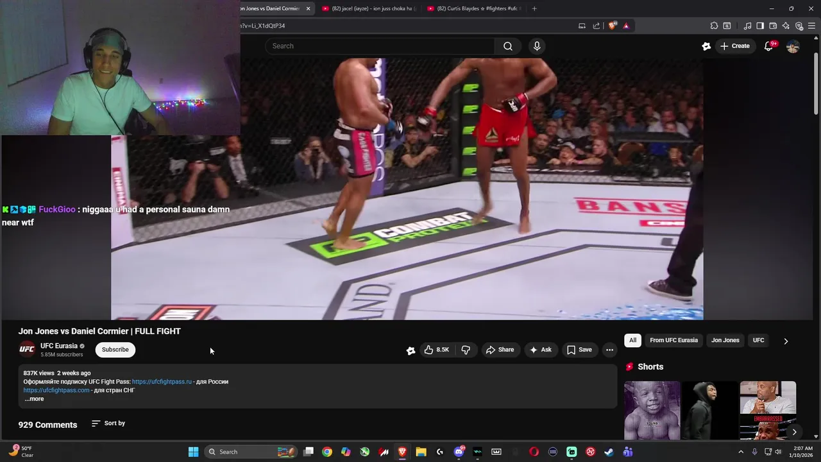Screen dimensions: 821x462
Task: Open Opera browser from the taskbar
Action: (x=534, y=452)
